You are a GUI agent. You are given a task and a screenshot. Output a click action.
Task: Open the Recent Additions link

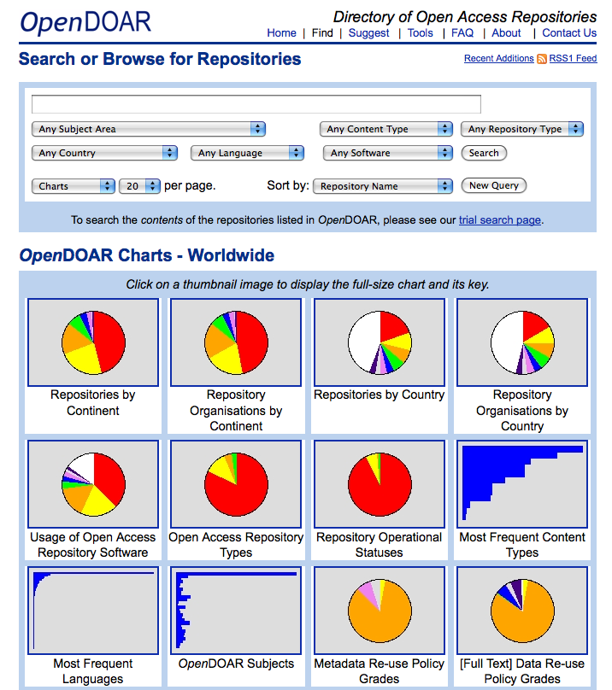click(x=499, y=58)
